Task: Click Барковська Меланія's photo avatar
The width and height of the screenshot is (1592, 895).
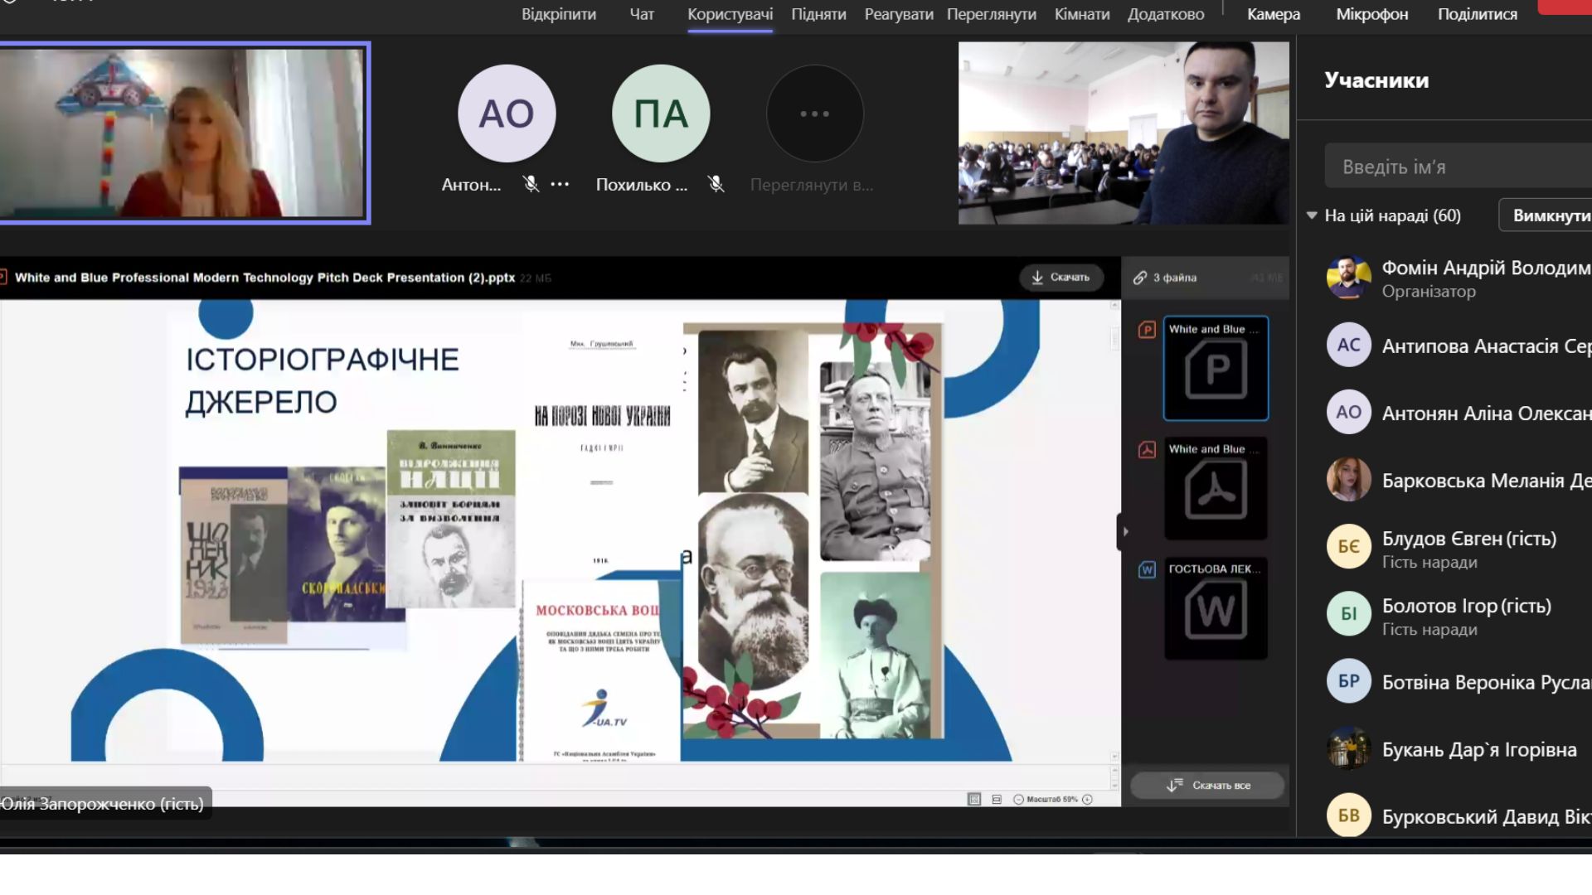Action: pos(1348,479)
